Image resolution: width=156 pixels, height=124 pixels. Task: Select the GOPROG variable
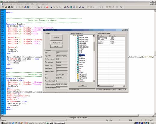(x=82, y=61)
